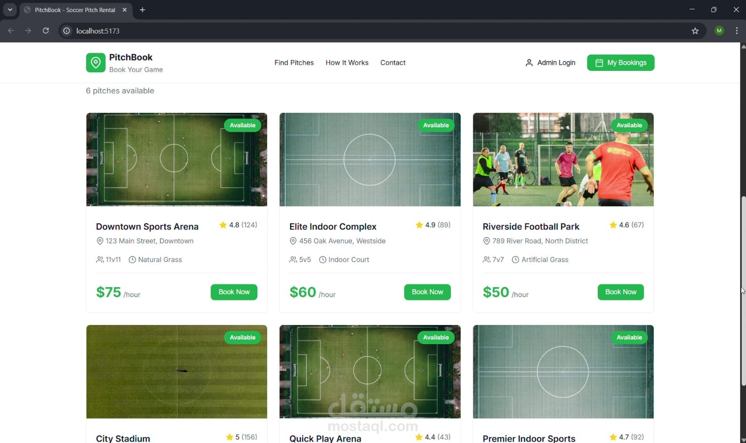The image size is (746, 443).
Task: Open Admin Login
Action: point(550,62)
